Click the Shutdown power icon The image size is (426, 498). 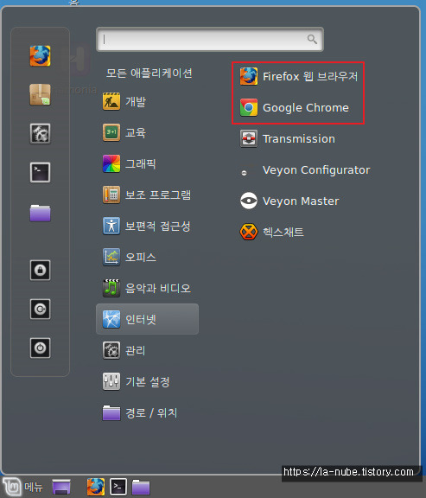click(x=40, y=348)
